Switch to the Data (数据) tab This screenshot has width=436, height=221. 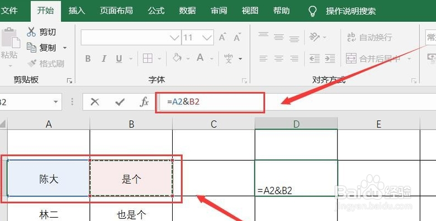[x=187, y=11]
